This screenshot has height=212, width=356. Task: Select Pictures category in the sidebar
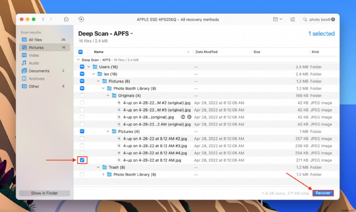[x=44, y=48]
